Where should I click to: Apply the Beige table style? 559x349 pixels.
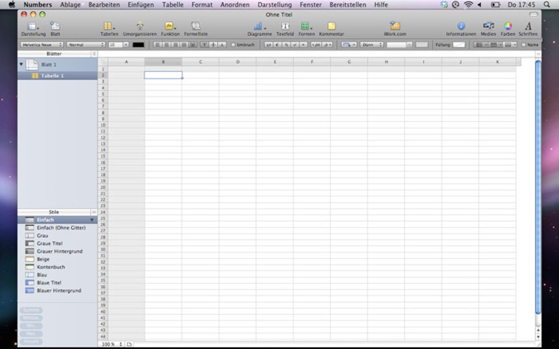click(x=58, y=259)
